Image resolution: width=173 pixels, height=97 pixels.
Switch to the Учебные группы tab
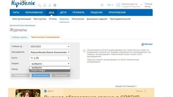(19, 37)
